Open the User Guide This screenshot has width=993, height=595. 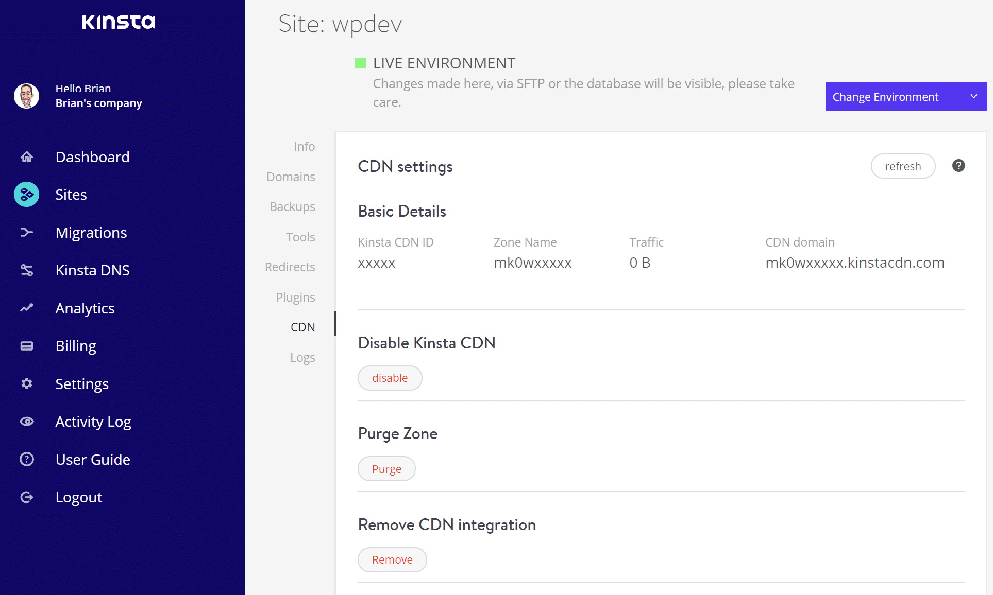tap(93, 459)
